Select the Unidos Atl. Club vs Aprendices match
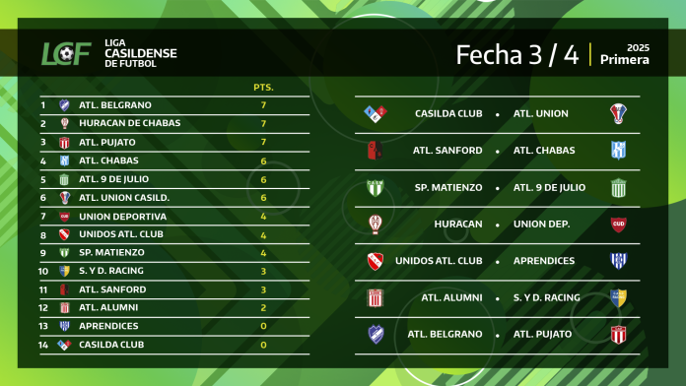 tap(498, 261)
